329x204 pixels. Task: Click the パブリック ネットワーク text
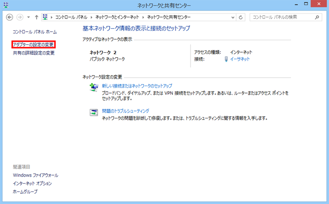pyautogui.click(x=107, y=59)
